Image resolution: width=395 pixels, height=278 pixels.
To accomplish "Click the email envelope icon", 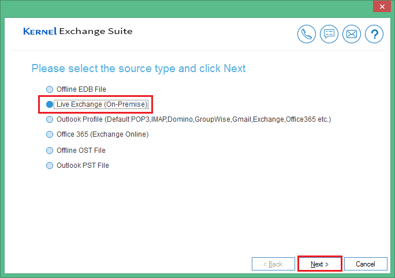I will click(351, 35).
